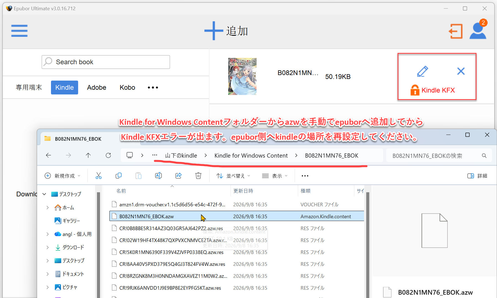Select the CR!8AA40V5PXD379E5Q4GJ3T824FV4W.azw.res file
The image size is (497, 298).
(237, 264)
